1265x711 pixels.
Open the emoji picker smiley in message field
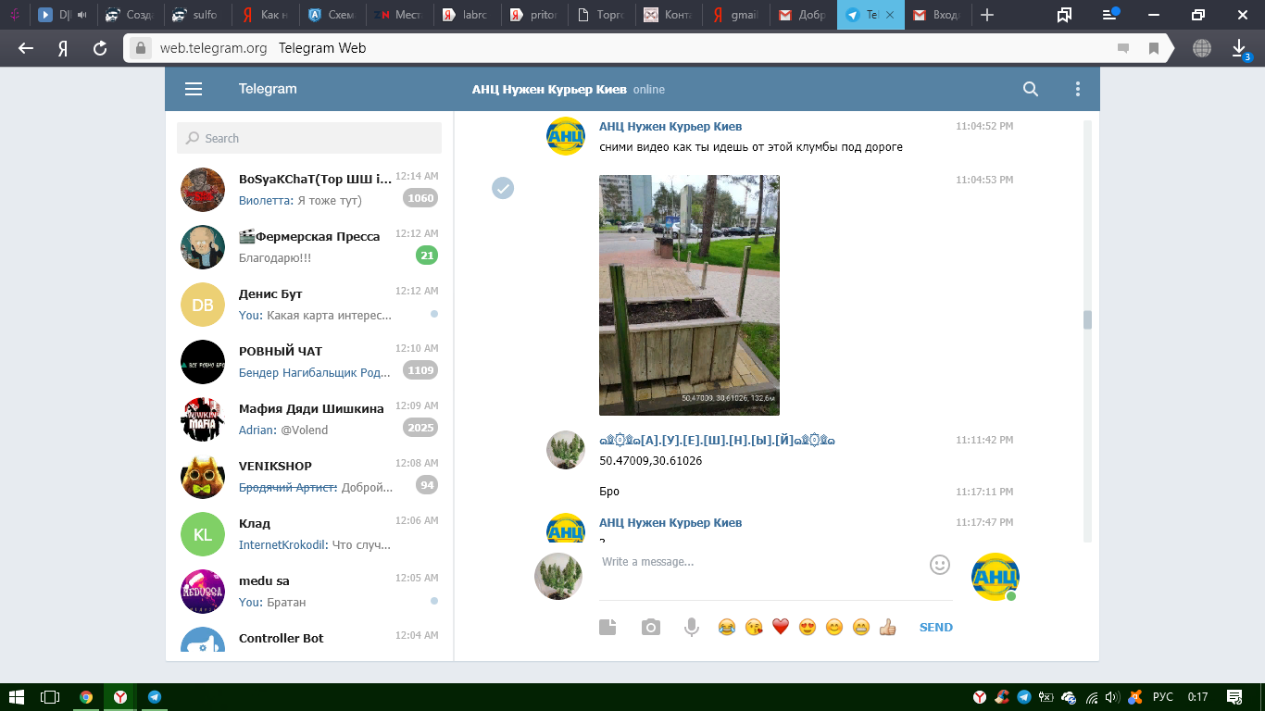tap(940, 564)
